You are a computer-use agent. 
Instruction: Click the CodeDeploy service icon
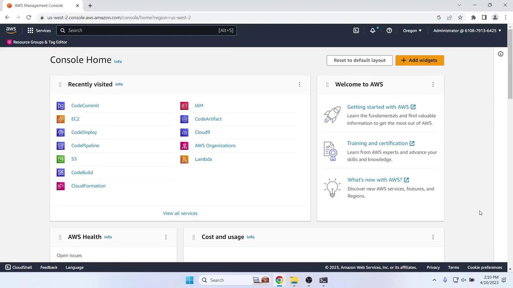(x=61, y=132)
